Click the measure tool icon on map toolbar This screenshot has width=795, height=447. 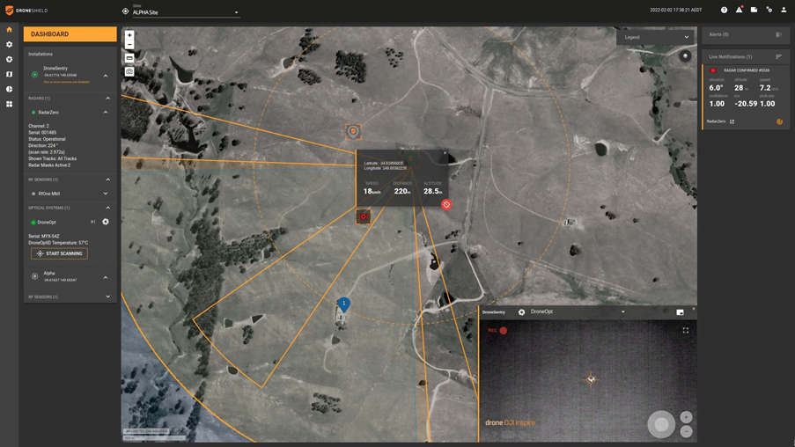click(x=129, y=58)
